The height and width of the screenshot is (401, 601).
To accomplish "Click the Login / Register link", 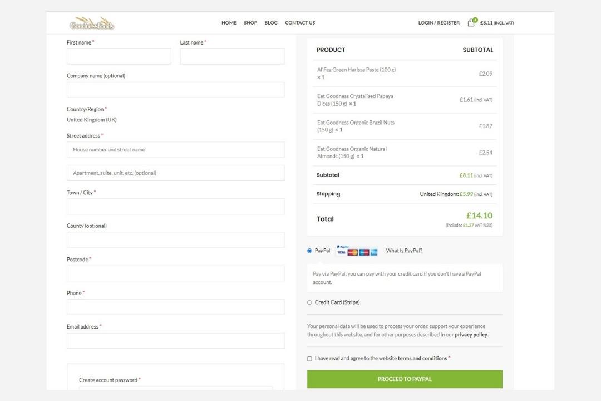I will 439,23.
